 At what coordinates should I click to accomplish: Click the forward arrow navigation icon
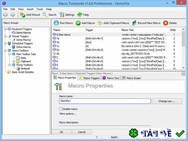click(x=13, y=15)
